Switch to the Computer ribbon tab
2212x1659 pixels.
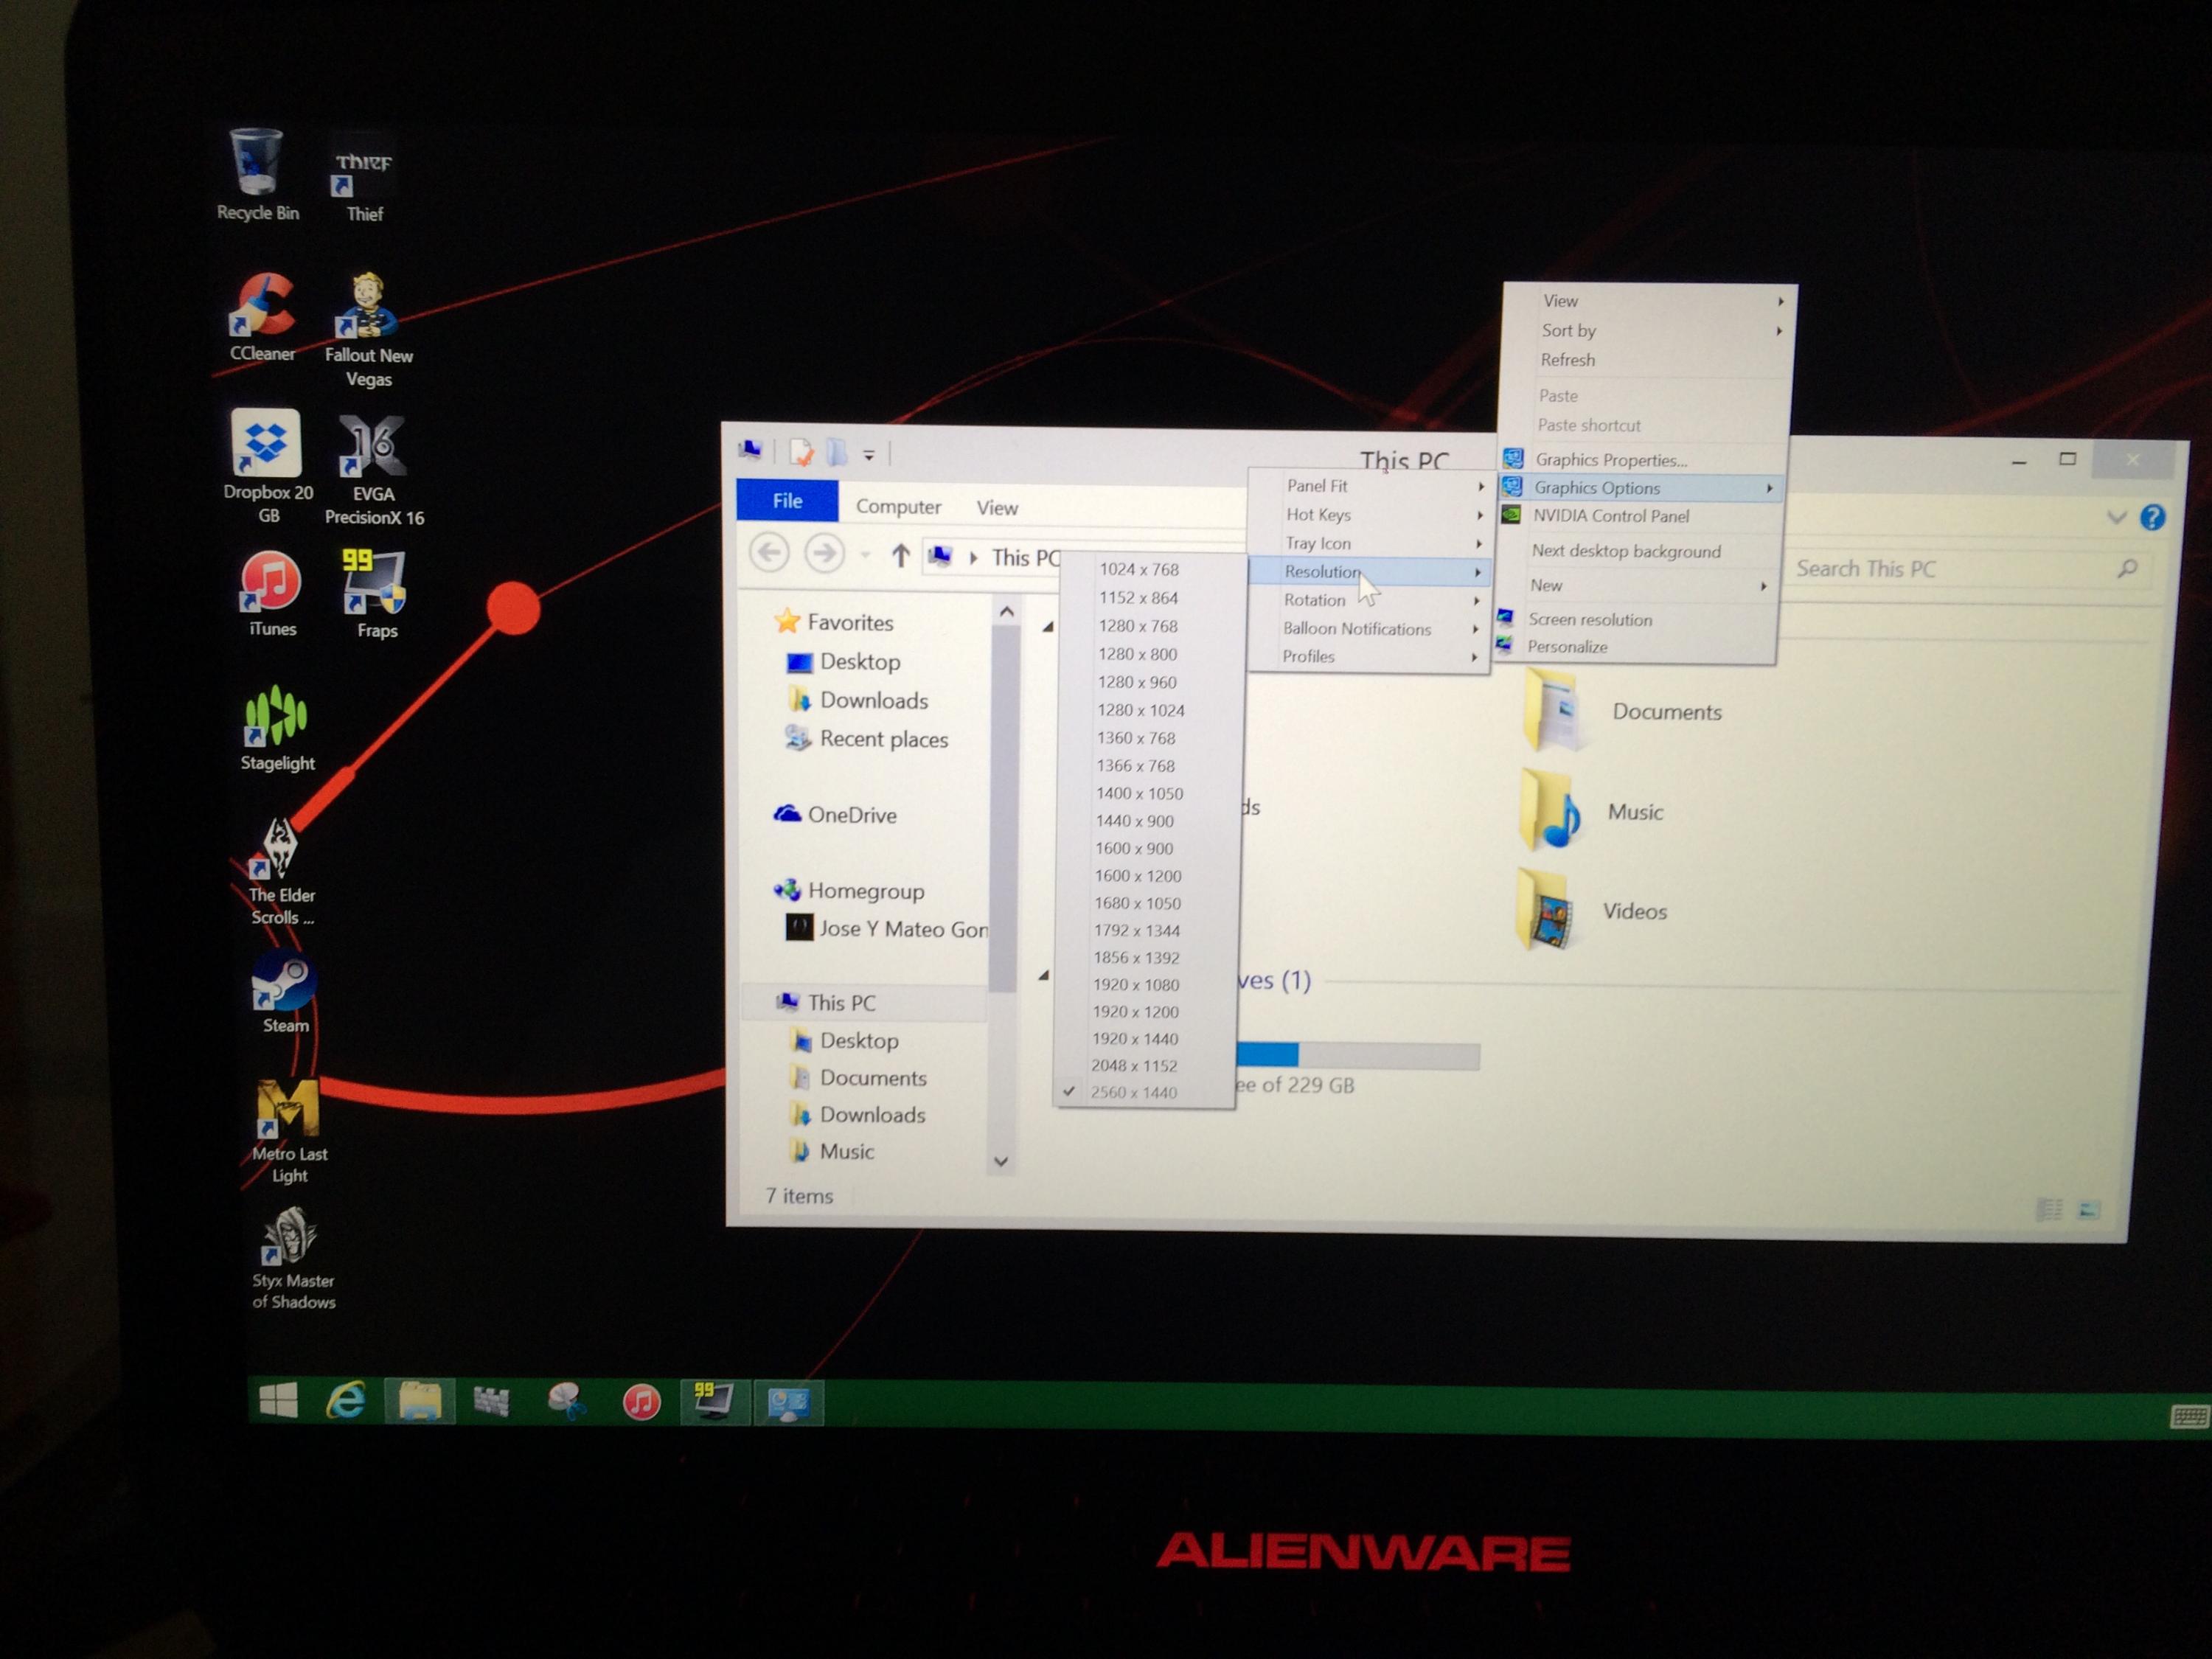[897, 507]
